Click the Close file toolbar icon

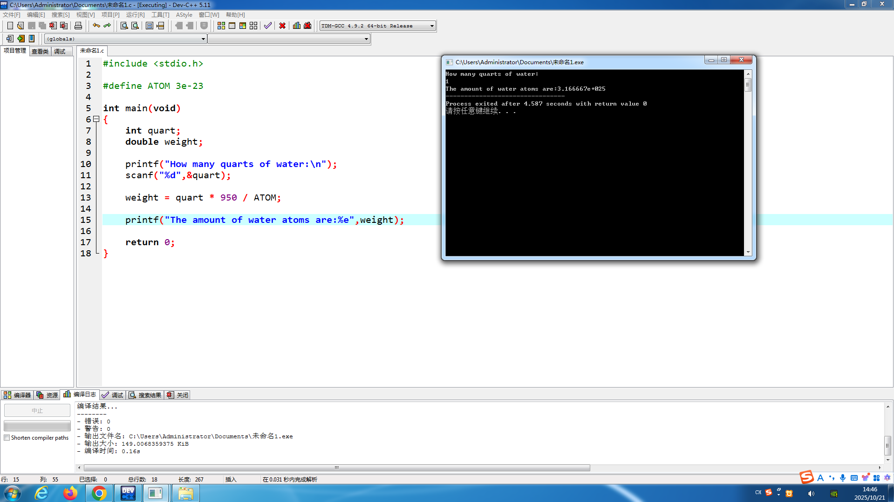(53, 26)
